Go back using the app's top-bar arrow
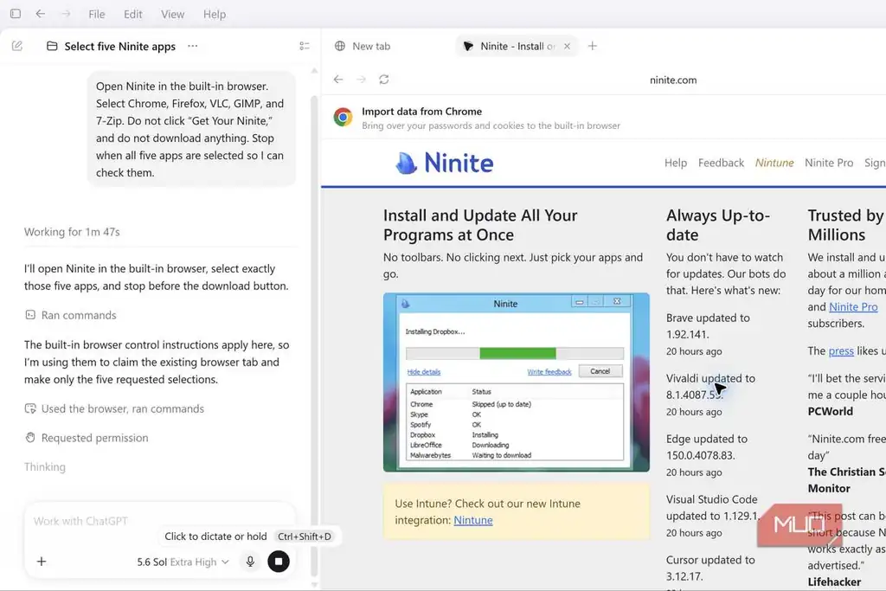This screenshot has width=886, height=591. [x=40, y=14]
